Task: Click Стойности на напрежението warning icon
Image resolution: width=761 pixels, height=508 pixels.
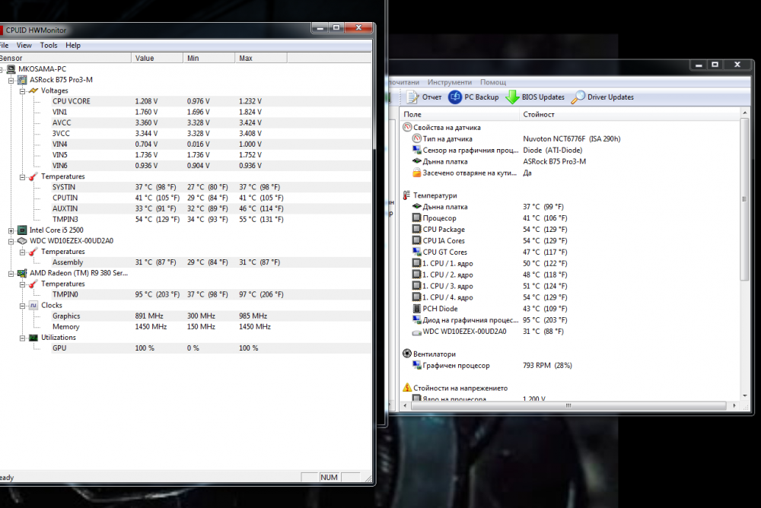Action: pyautogui.click(x=407, y=388)
